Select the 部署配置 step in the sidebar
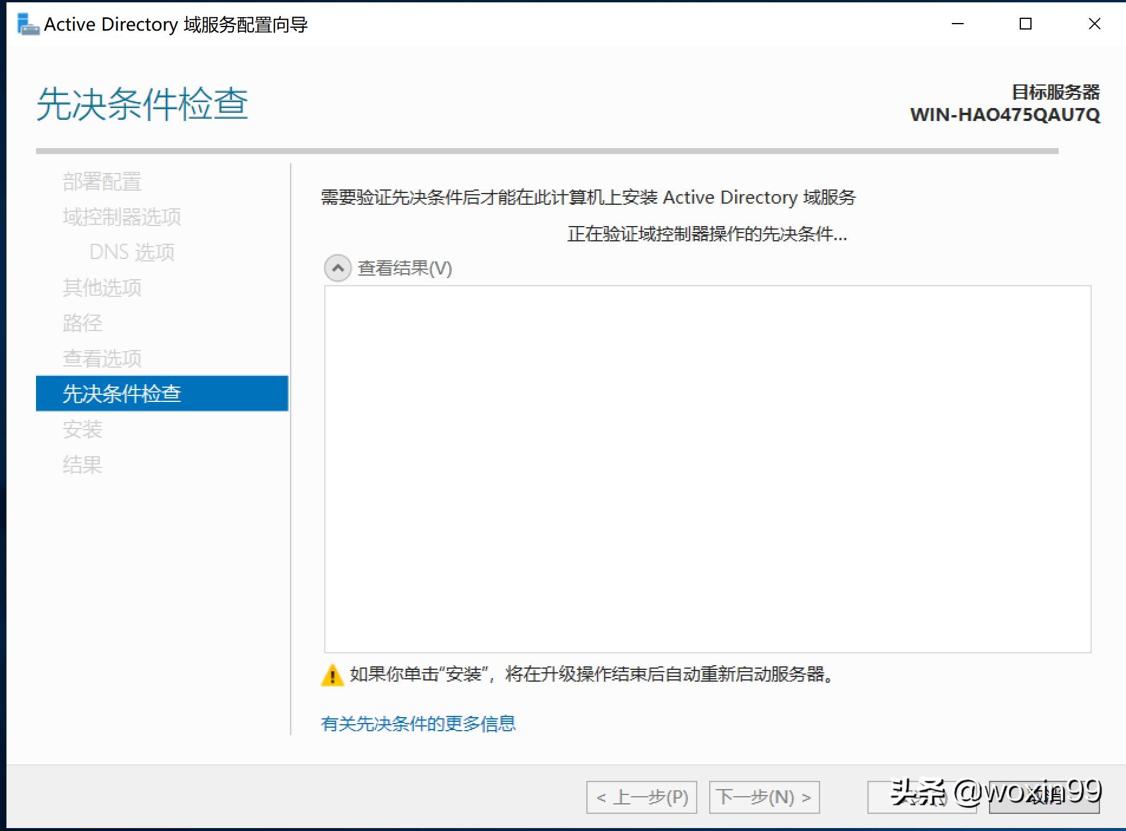This screenshot has height=831, width=1126. pos(102,181)
